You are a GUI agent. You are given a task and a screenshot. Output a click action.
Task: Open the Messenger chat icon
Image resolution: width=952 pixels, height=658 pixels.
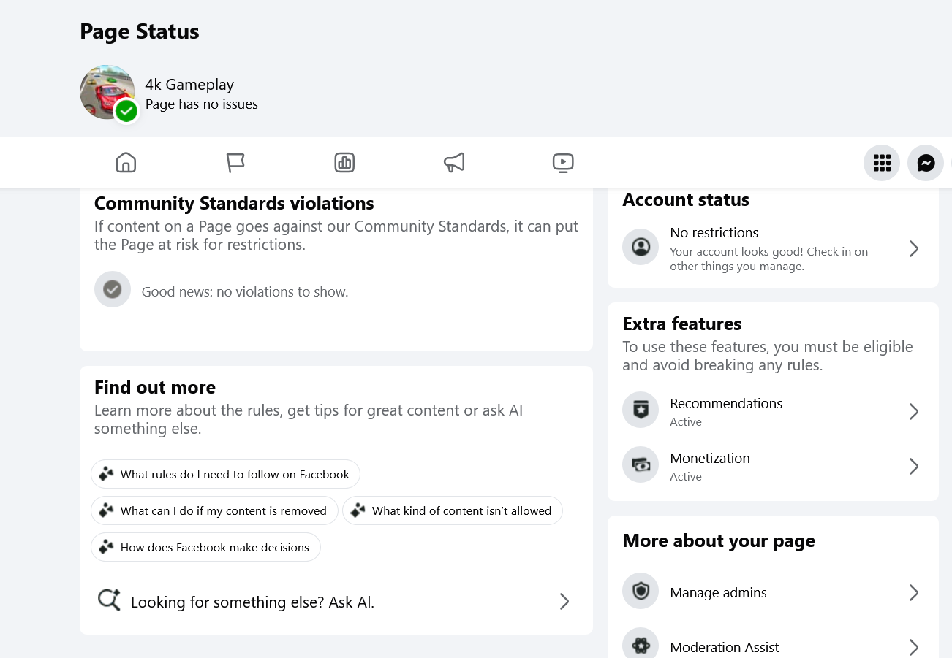[926, 163]
